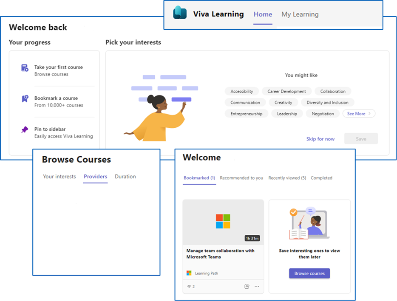Open the Microsoft logo course thumbnail
The width and height of the screenshot is (397, 301).
223,222
